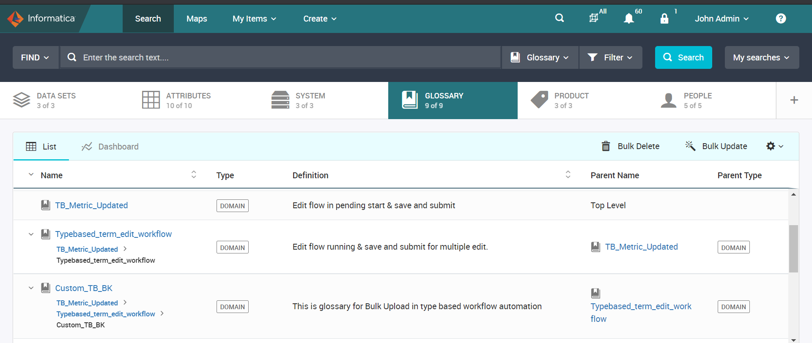The width and height of the screenshot is (812, 343).
Task: Expand the Create menu
Action: click(x=320, y=19)
